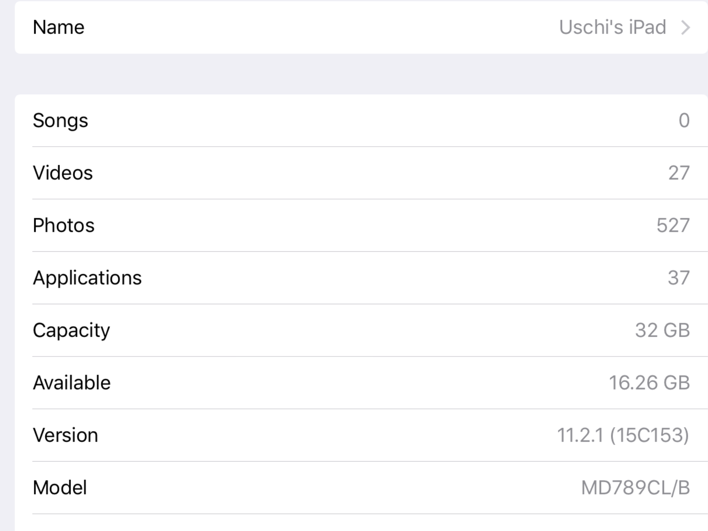This screenshot has height=531, width=708.
Task: Tap the 32 GB capacity value
Action: click(662, 330)
